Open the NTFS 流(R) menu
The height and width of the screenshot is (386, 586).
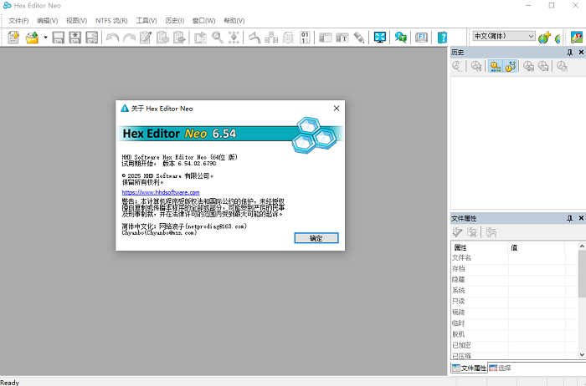111,20
